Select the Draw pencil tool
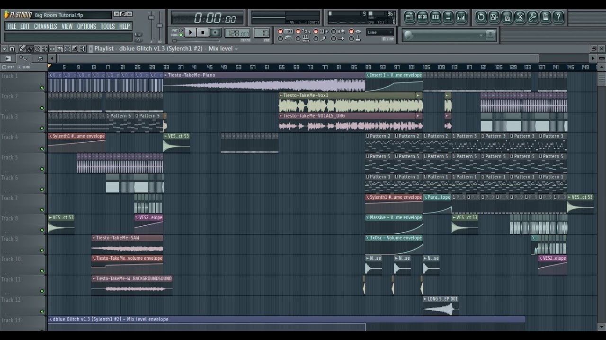Screen dimensions: 606x340 [22, 49]
